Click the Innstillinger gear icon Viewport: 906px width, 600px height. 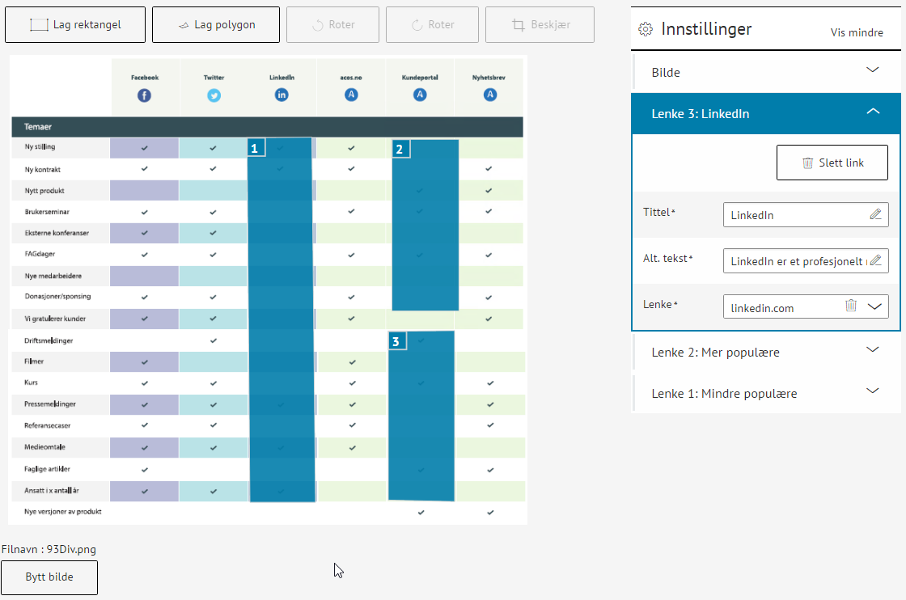pyautogui.click(x=645, y=30)
